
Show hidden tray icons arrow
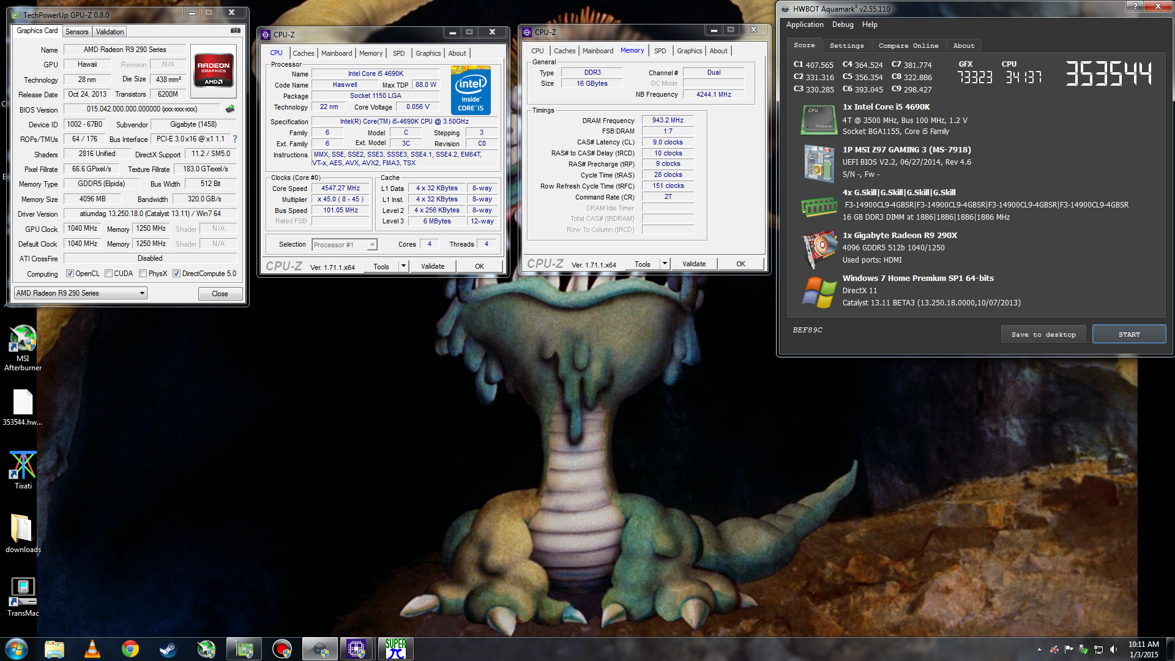[x=1039, y=649]
